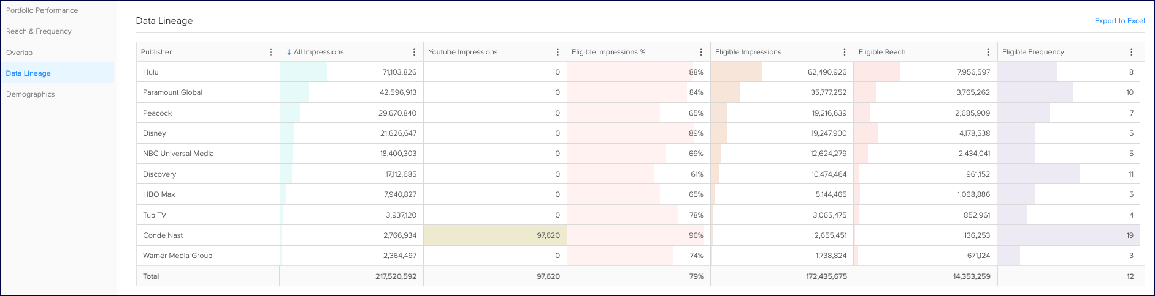1155x296 pixels.
Task: Select the Warner Media Group cell
Action: point(208,256)
